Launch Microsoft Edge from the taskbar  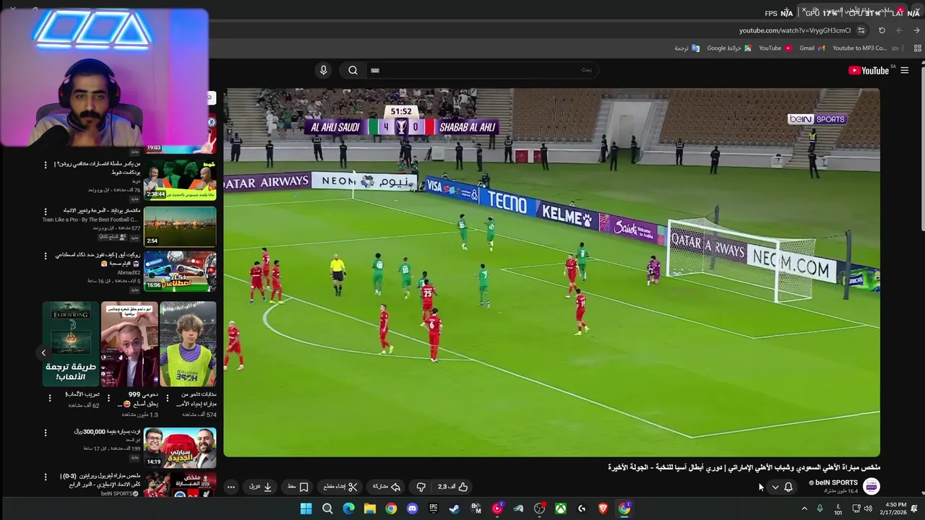pyautogui.click(x=348, y=508)
